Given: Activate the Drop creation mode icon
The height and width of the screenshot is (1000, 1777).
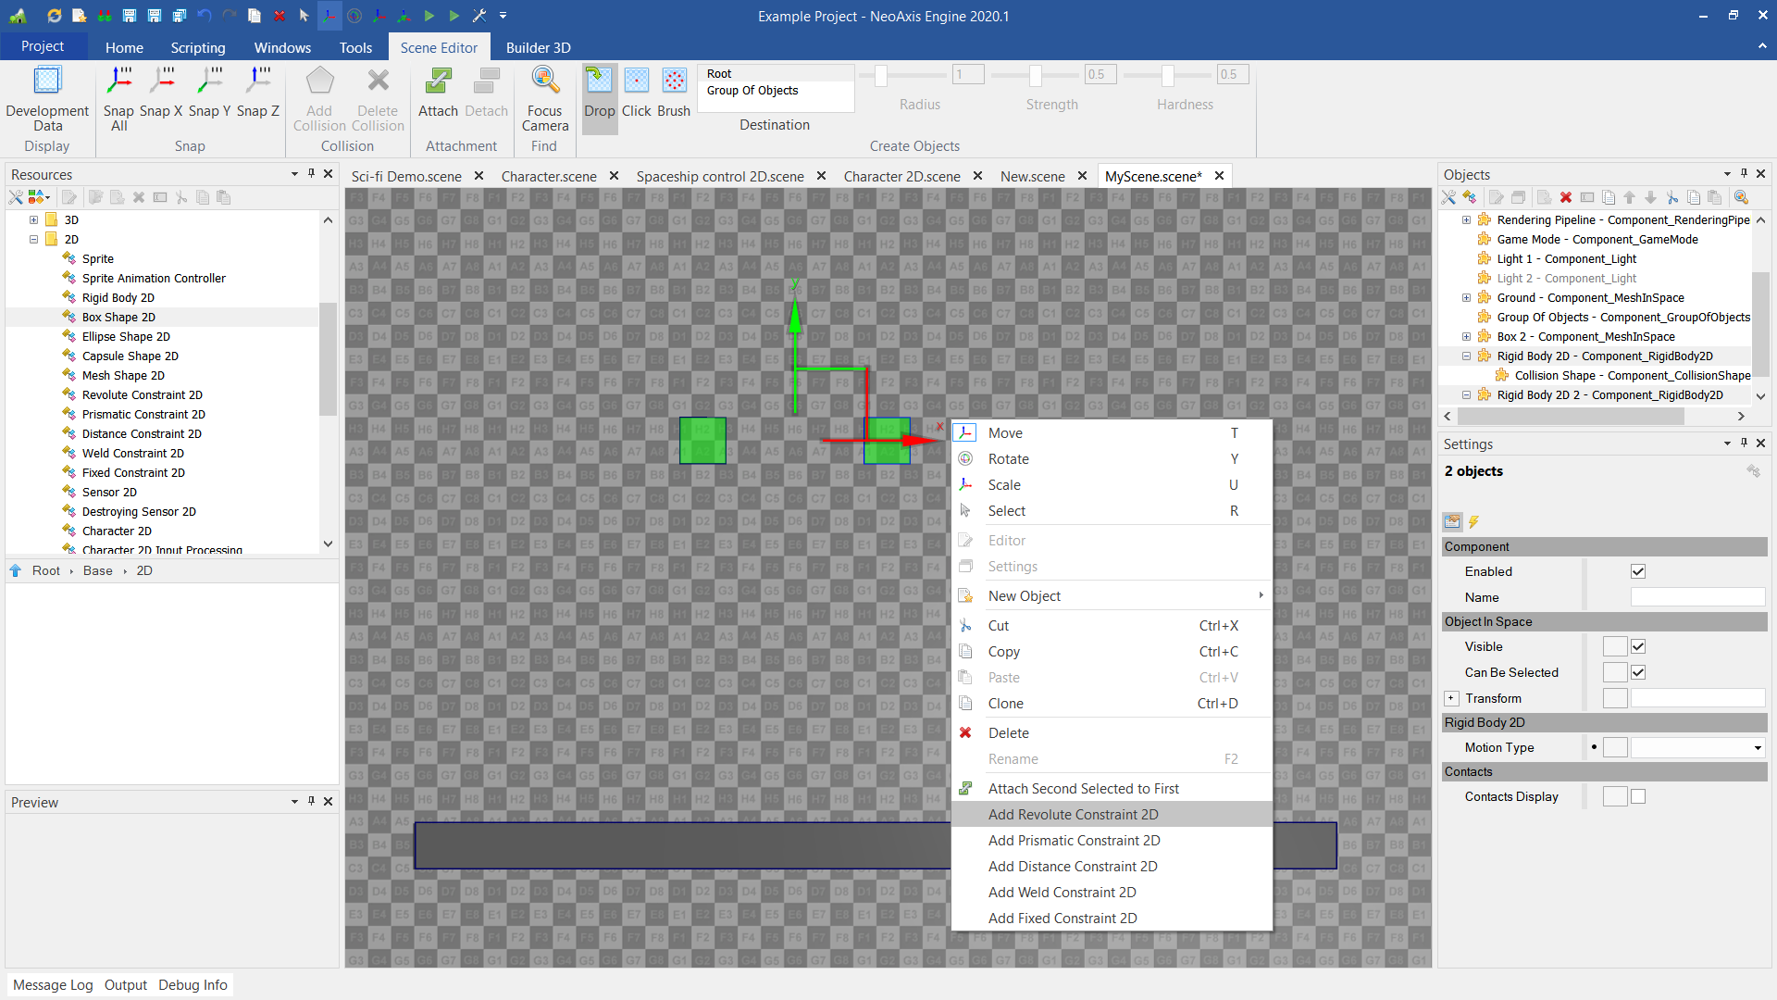Looking at the screenshot, I should click(x=599, y=81).
